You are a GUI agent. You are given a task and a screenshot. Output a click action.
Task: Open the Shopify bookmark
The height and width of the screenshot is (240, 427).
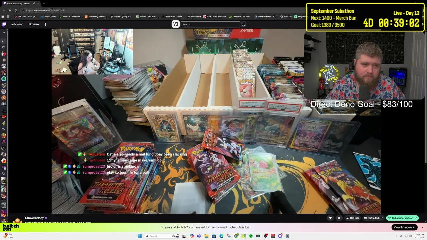300,17
